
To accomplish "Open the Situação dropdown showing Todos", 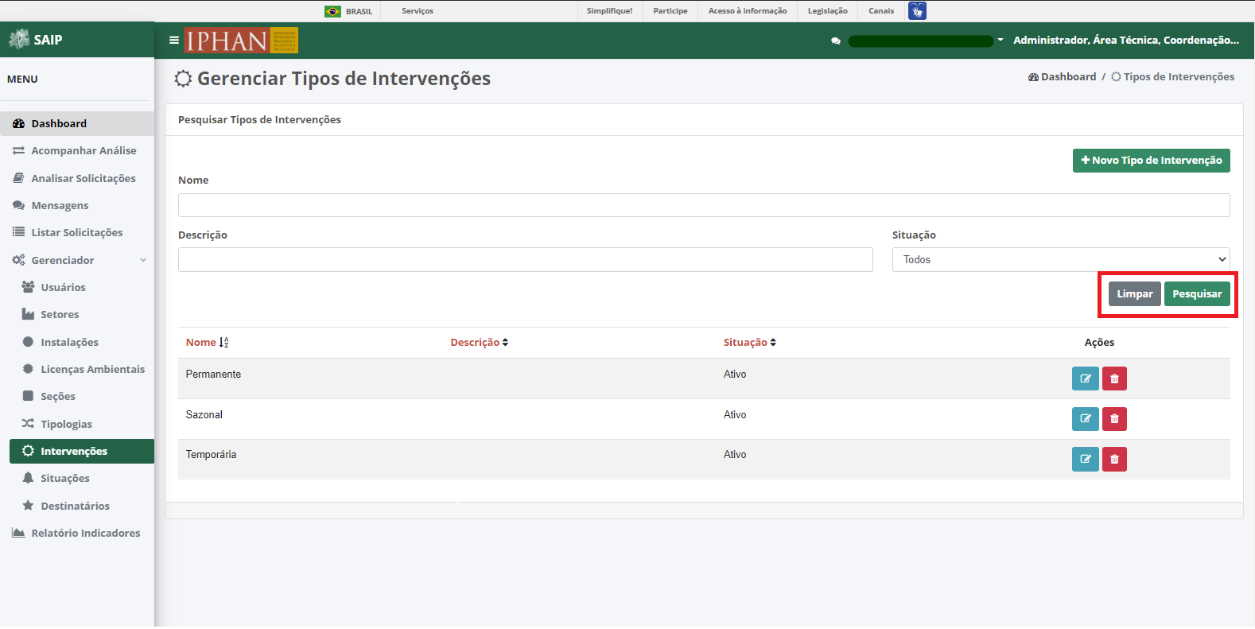I will (1061, 260).
